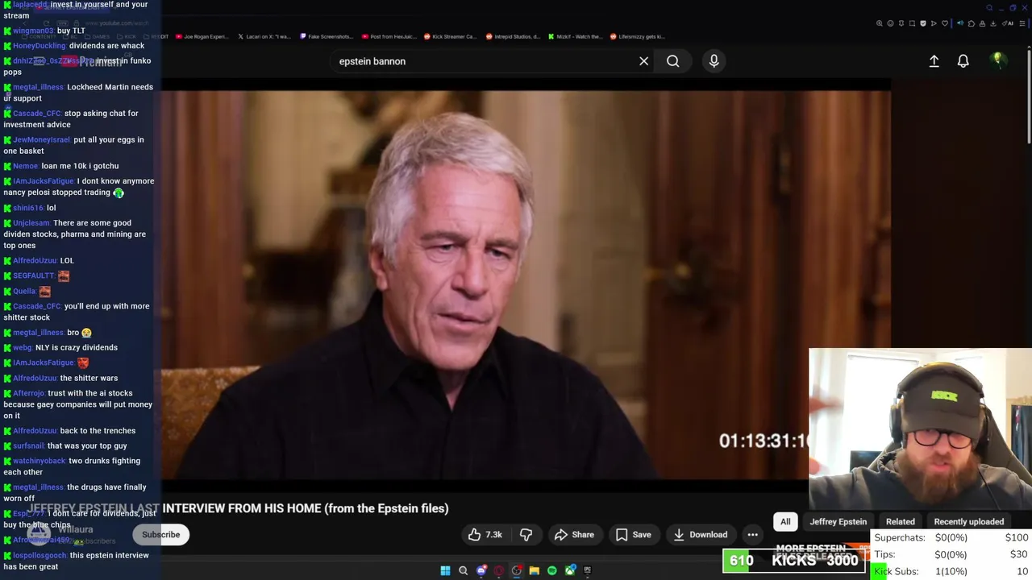Switch to the Post from HexJuice tab
This screenshot has width=1032, height=580.
coord(389,36)
